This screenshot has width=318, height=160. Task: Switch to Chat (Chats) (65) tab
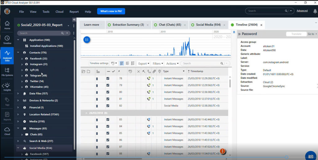tap(170, 25)
